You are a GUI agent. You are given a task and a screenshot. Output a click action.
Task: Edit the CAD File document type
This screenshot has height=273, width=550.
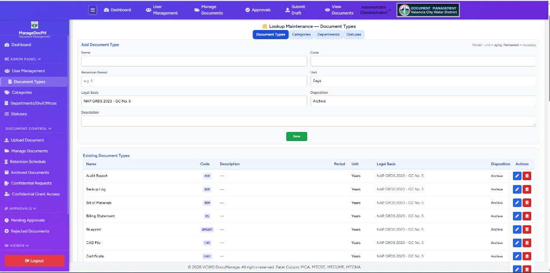517,243
